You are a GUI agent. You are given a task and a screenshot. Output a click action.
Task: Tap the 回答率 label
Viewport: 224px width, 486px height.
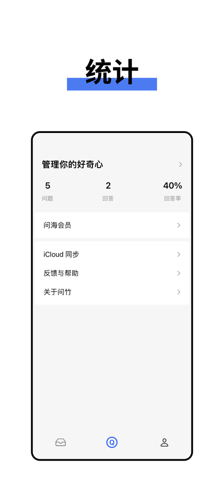[x=173, y=199]
